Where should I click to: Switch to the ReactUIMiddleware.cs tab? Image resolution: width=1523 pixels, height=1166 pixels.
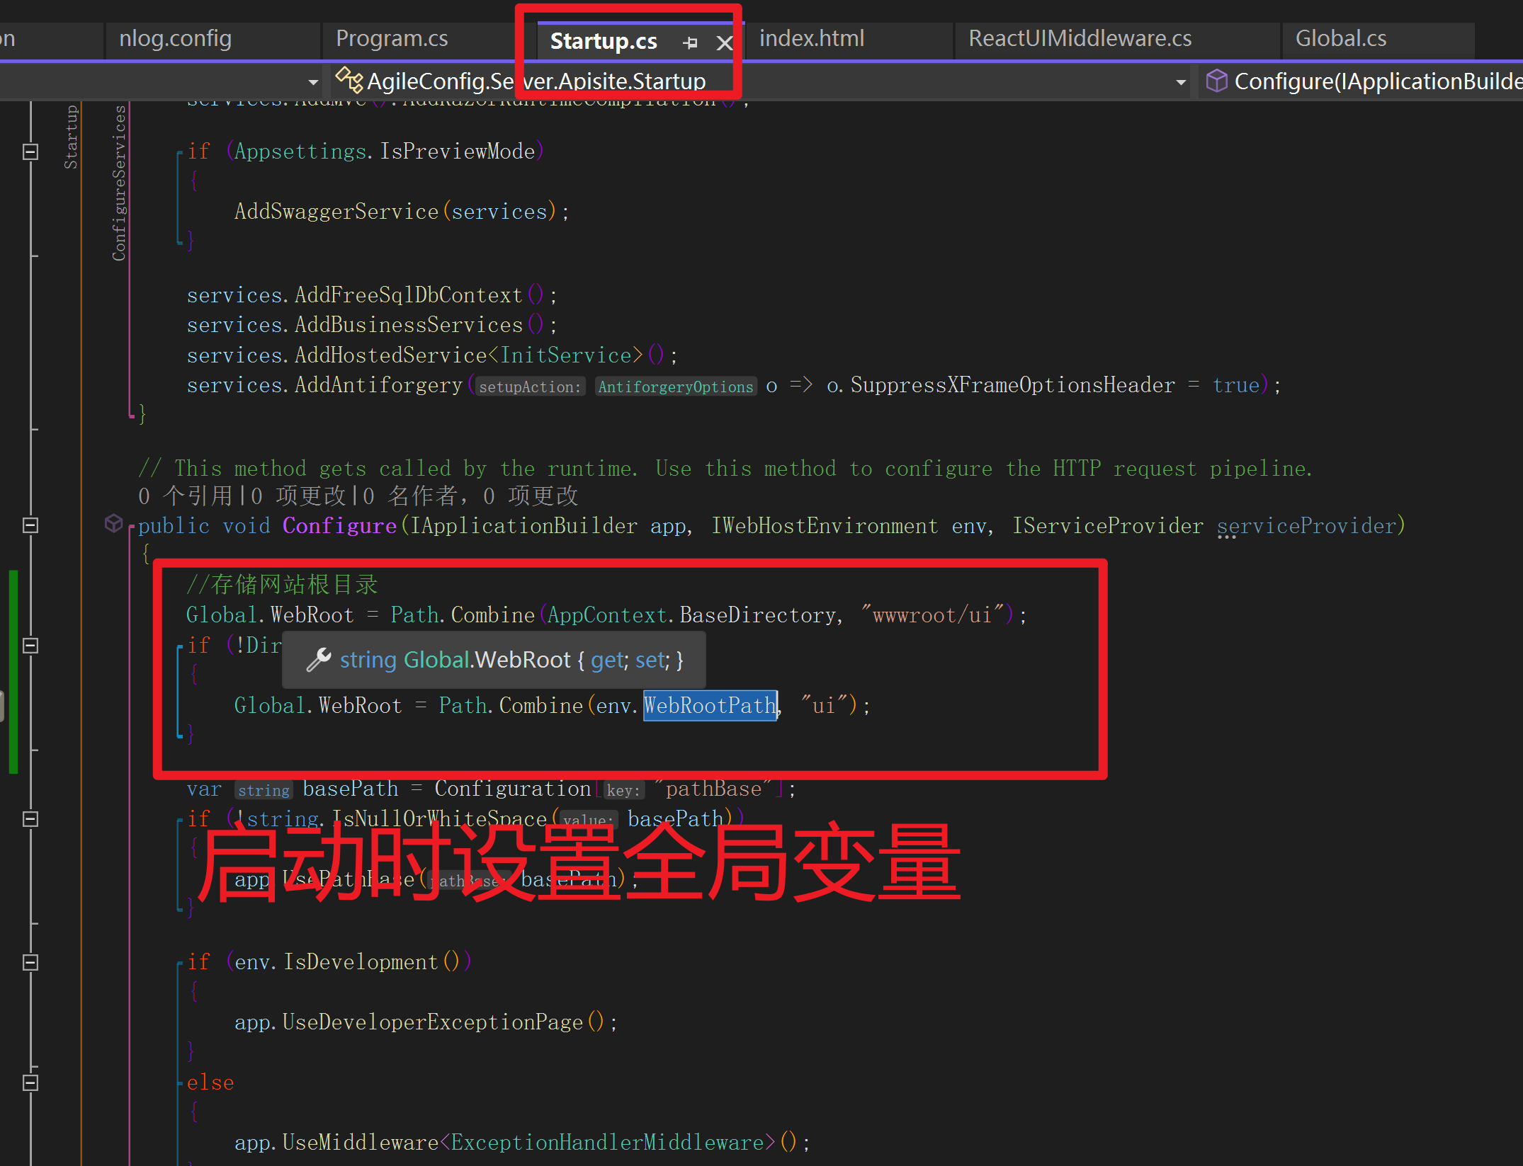(x=1079, y=38)
